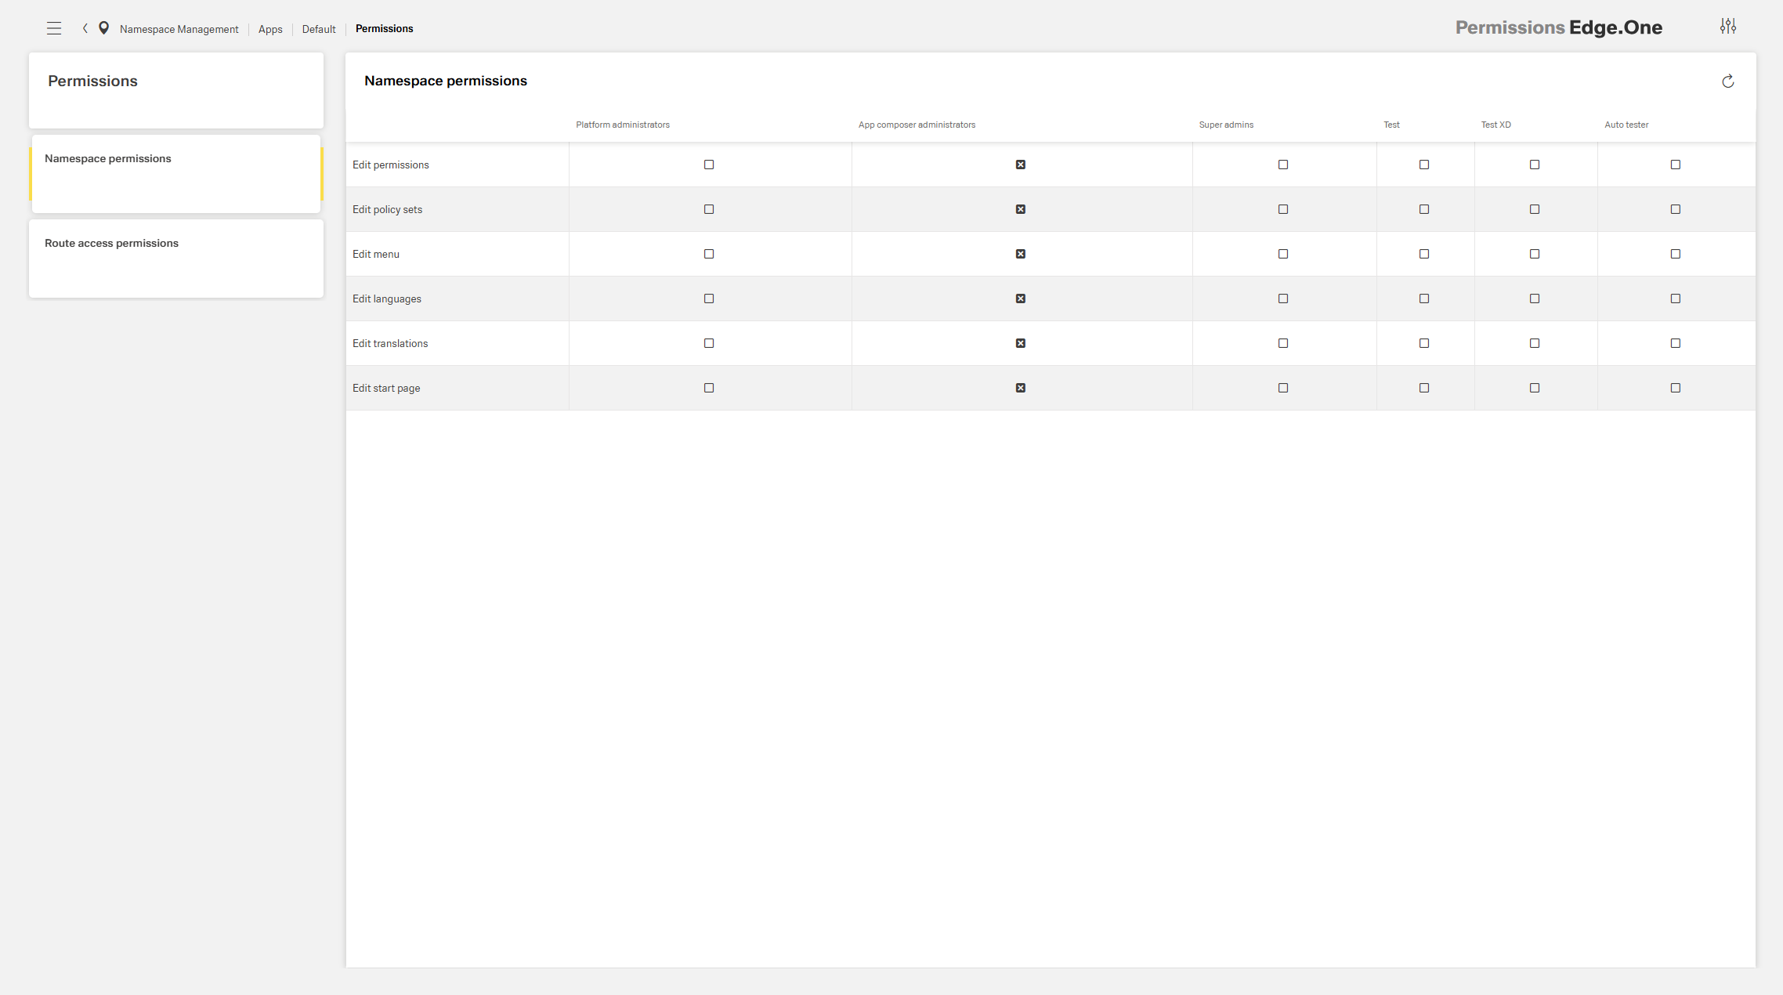Enable Edit permissions for Platform administrators
The width and height of the screenshot is (1783, 995).
(x=709, y=165)
